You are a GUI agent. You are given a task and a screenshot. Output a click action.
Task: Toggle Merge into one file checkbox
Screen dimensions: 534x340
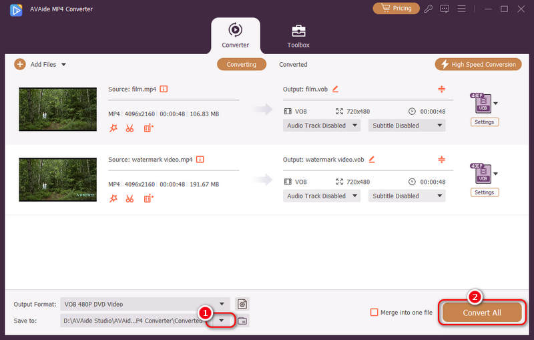(374, 312)
